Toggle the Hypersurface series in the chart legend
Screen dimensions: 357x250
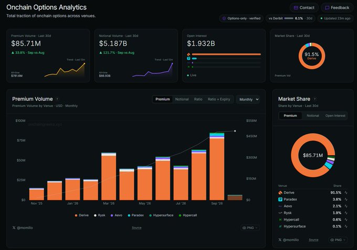(x=161, y=215)
